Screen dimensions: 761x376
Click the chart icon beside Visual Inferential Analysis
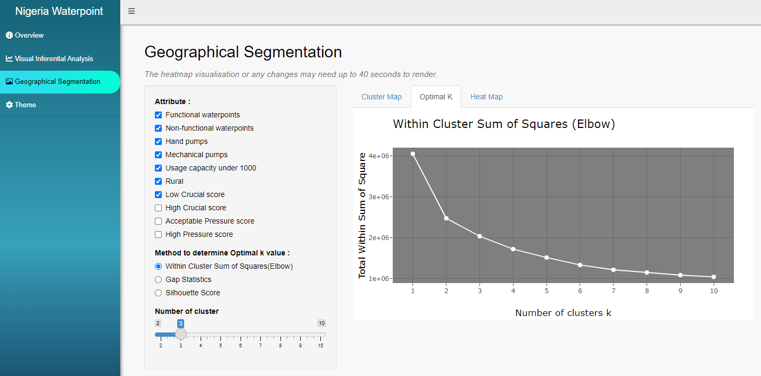pyautogui.click(x=9, y=58)
